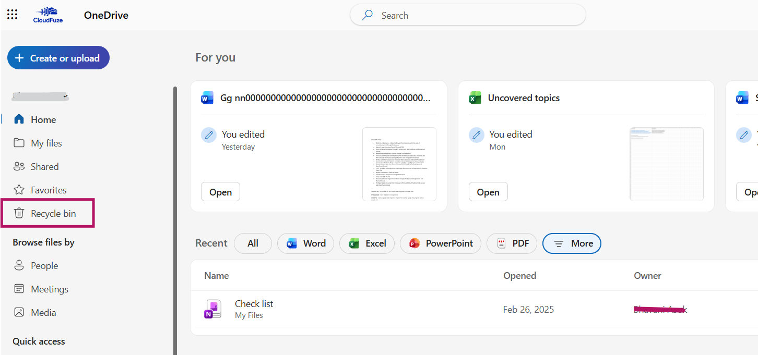Screen dimensions: 758x355
Task: Click You edited Yesterday text
Action: point(243,140)
